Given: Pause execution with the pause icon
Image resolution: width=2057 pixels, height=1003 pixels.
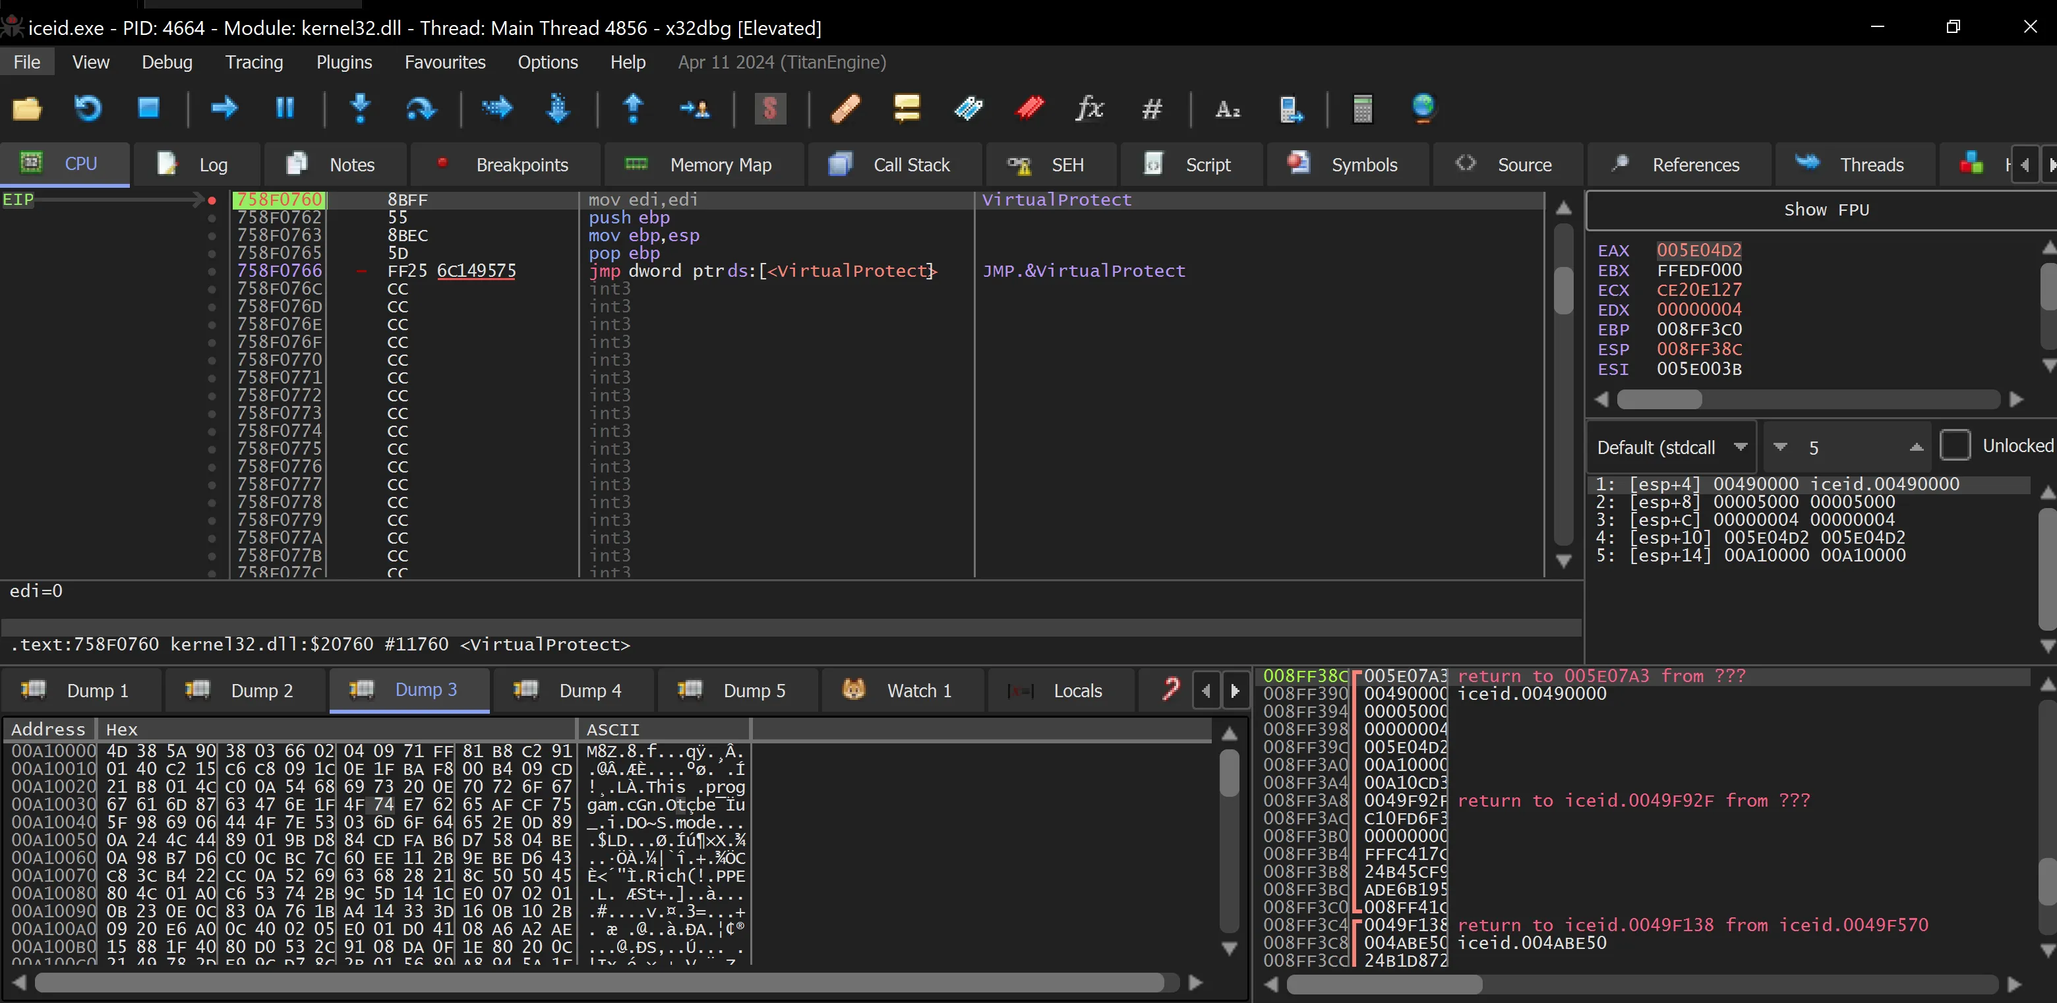Looking at the screenshot, I should click(x=285, y=107).
